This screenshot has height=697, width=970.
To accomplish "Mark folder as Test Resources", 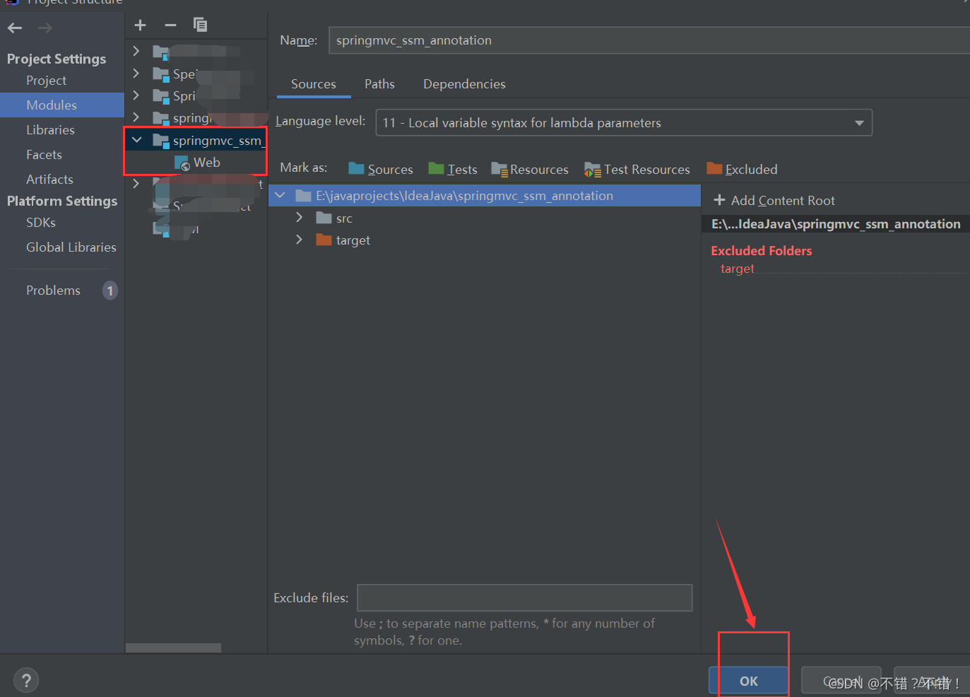I will pyautogui.click(x=637, y=170).
